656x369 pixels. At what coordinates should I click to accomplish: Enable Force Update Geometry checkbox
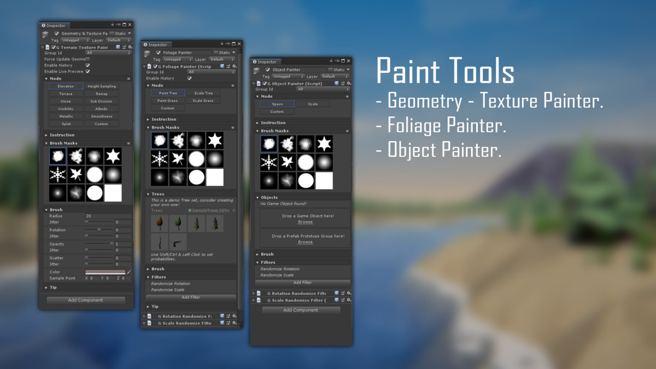click(x=87, y=59)
